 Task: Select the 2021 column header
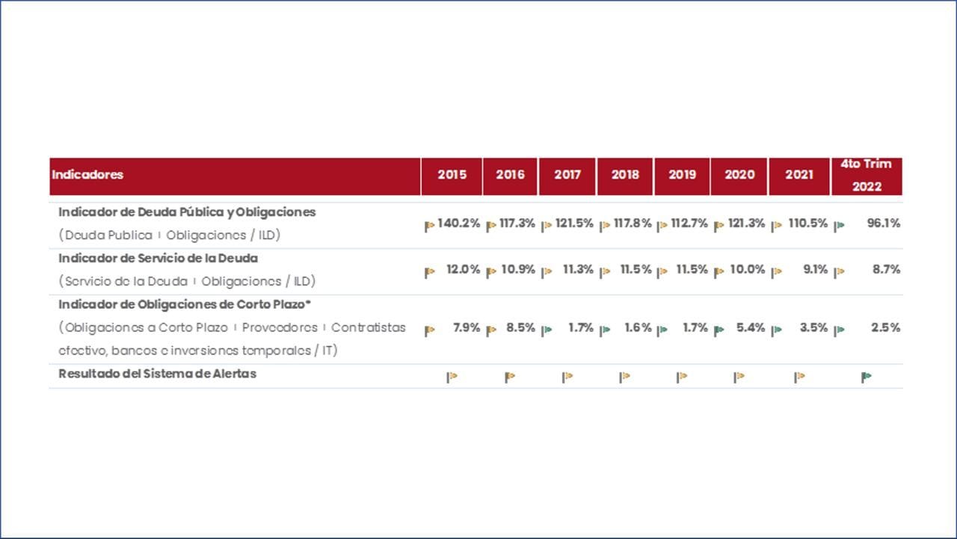(x=798, y=175)
